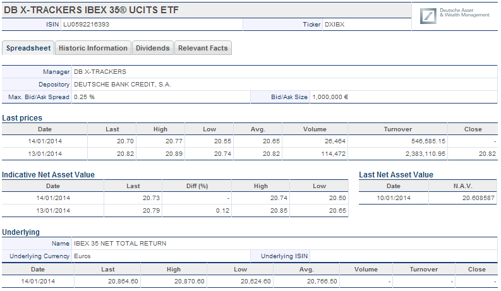This screenshot has height=291, width=501.
Task: Select indicative NAV high 20.74
Action: [x=279, y=198]
